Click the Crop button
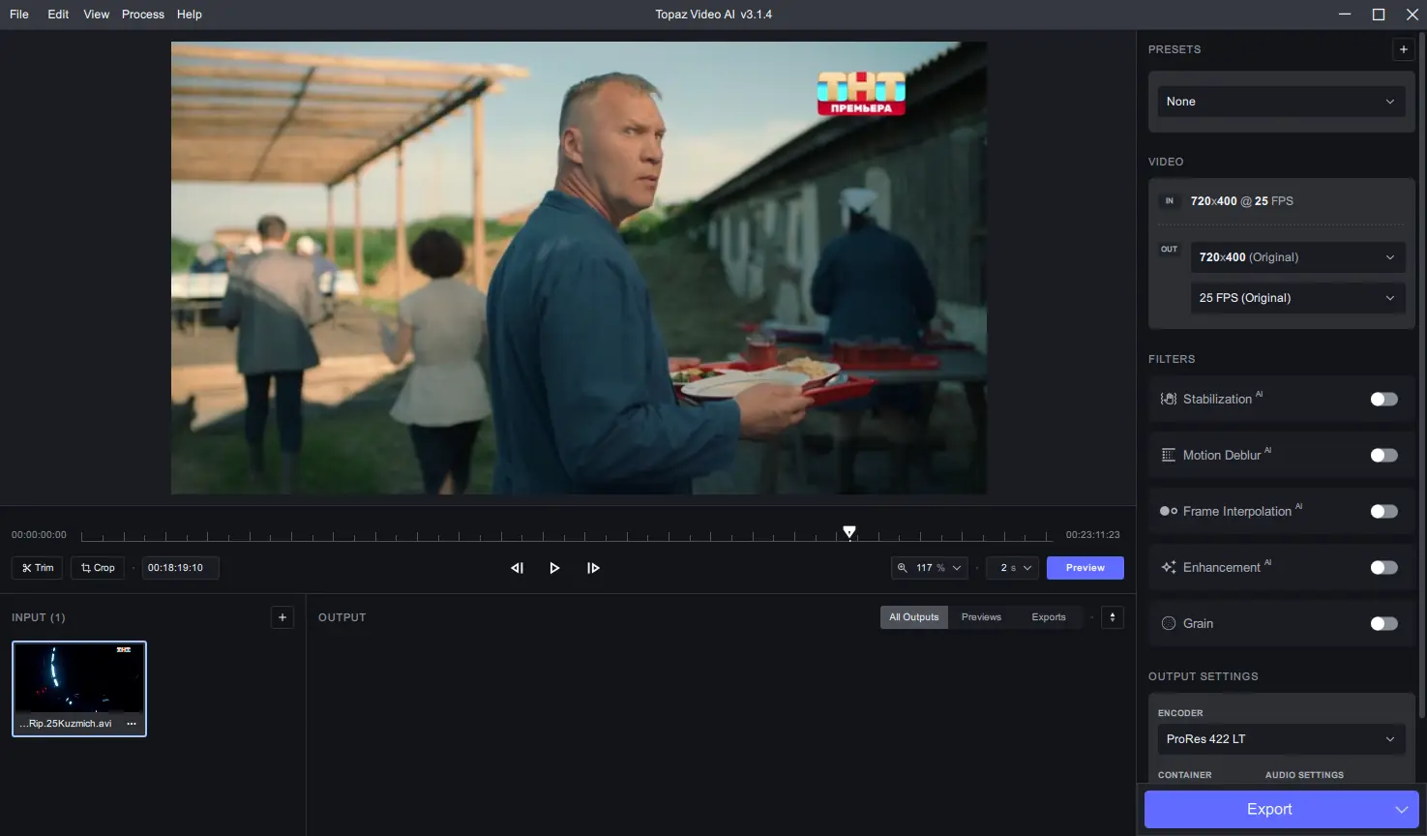The image size is (1427, 836). pos(98,568)
